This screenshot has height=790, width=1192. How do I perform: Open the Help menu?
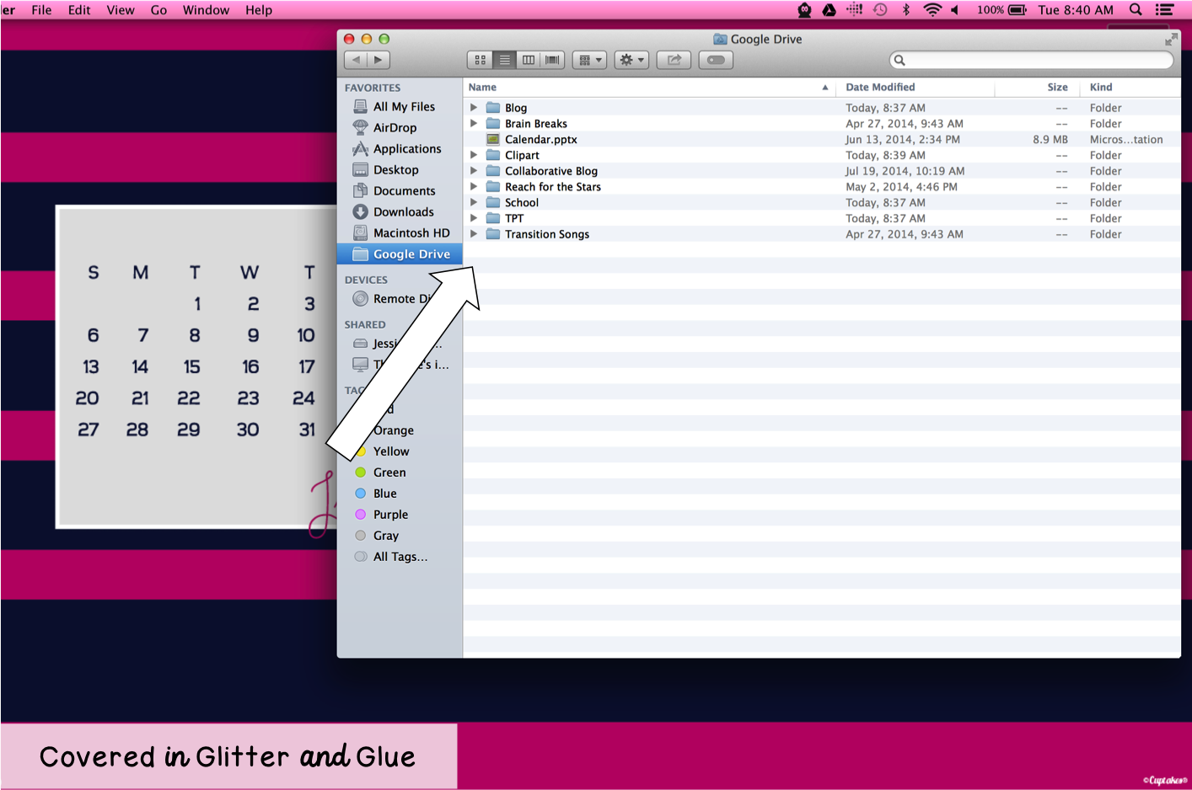click(x=259, y=10)
